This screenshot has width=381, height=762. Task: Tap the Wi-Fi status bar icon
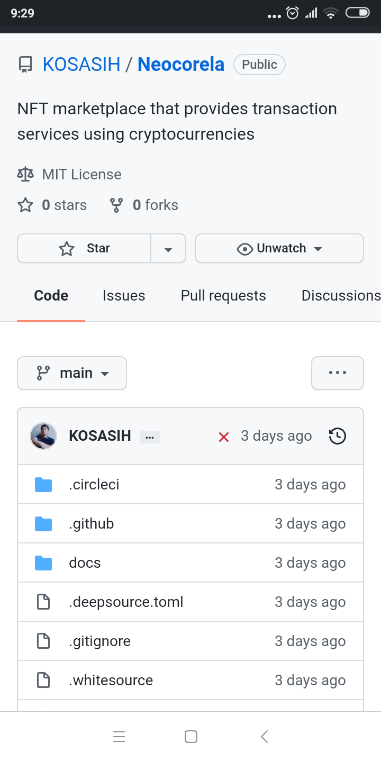331,13
